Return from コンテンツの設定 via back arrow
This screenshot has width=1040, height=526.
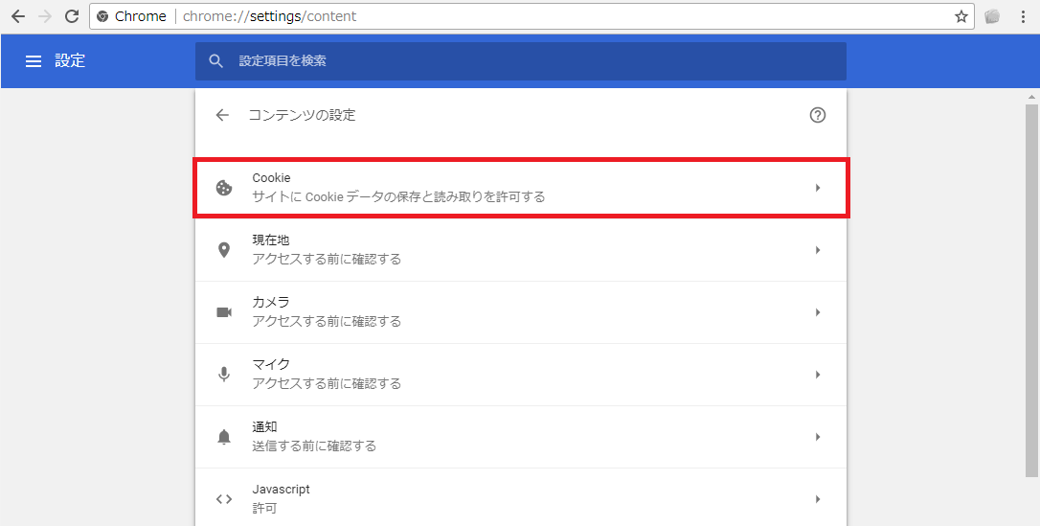tap(222, 115)
